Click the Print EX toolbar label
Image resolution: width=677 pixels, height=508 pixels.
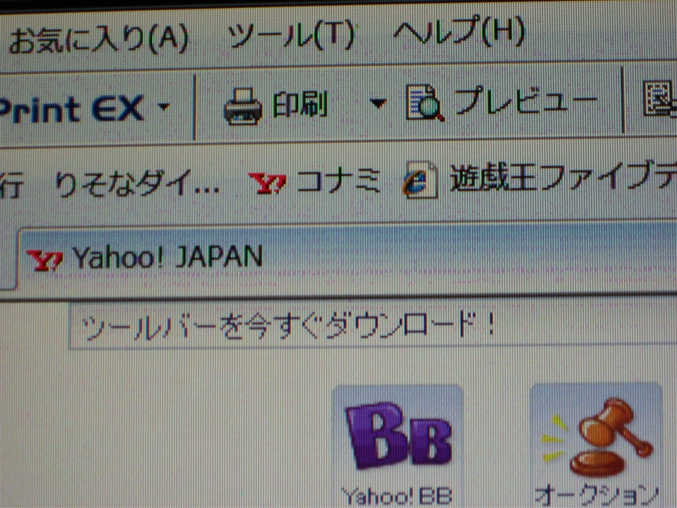[x=71, y=108]
